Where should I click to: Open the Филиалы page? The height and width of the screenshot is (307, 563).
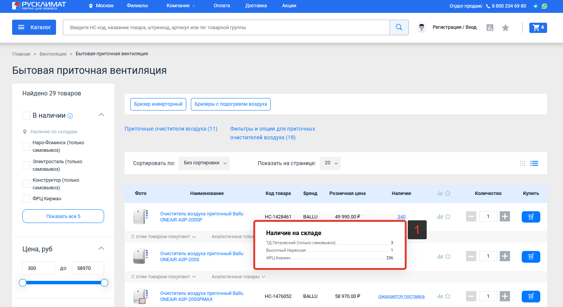click(137, 6)
